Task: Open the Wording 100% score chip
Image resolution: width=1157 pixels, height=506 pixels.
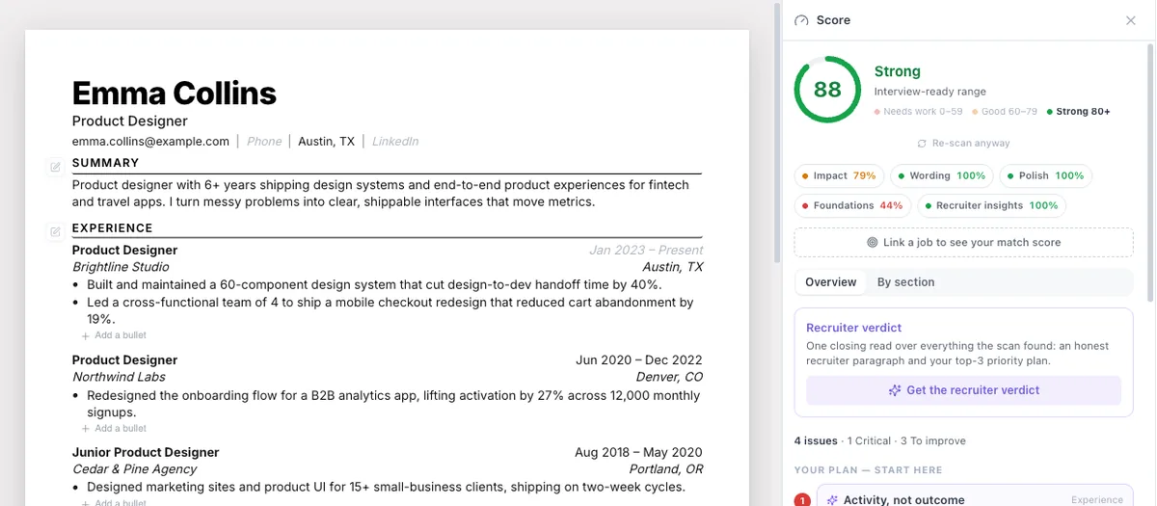Action: (941, 176)
